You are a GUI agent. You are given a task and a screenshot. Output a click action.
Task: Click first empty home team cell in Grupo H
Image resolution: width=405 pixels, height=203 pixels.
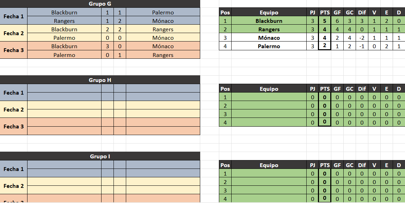[x=64, y=89]
